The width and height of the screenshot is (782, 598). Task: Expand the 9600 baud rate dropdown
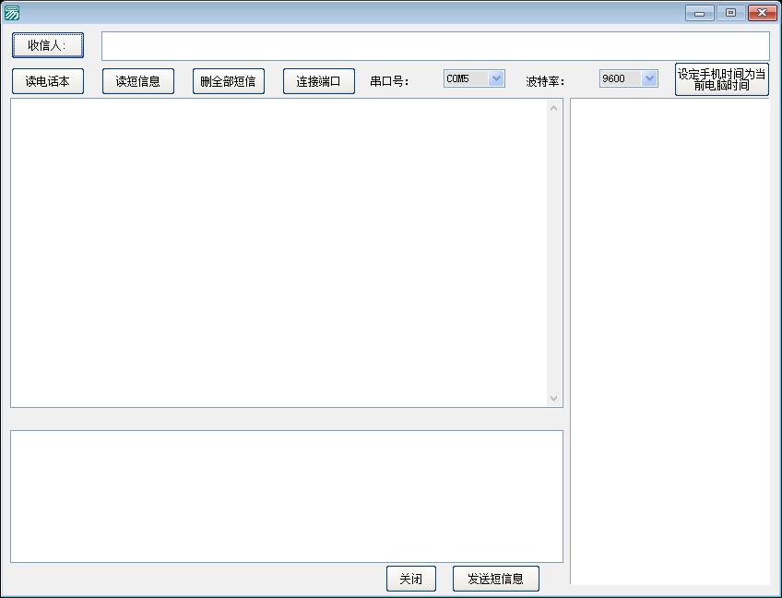click(649, 79)
